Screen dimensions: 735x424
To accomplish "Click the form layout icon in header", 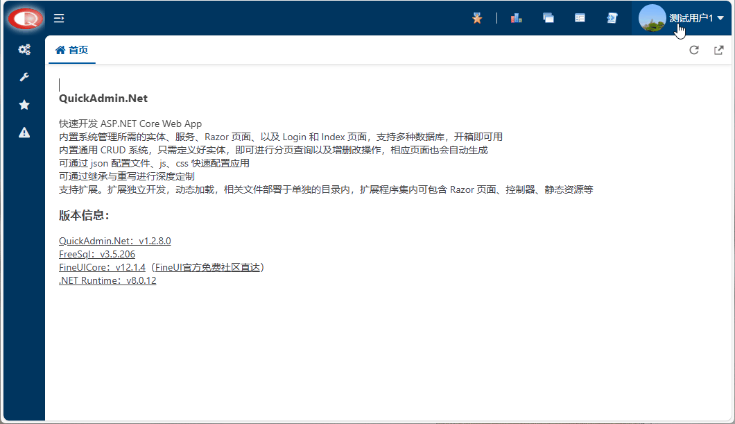I will [580, 18].
